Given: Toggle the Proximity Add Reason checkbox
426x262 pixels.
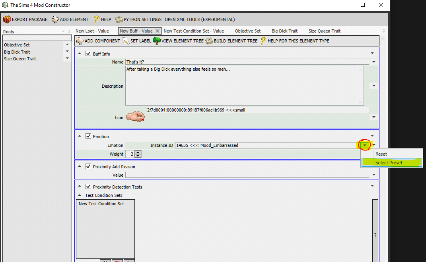Looking at the screenshot, I should [88, 166].
